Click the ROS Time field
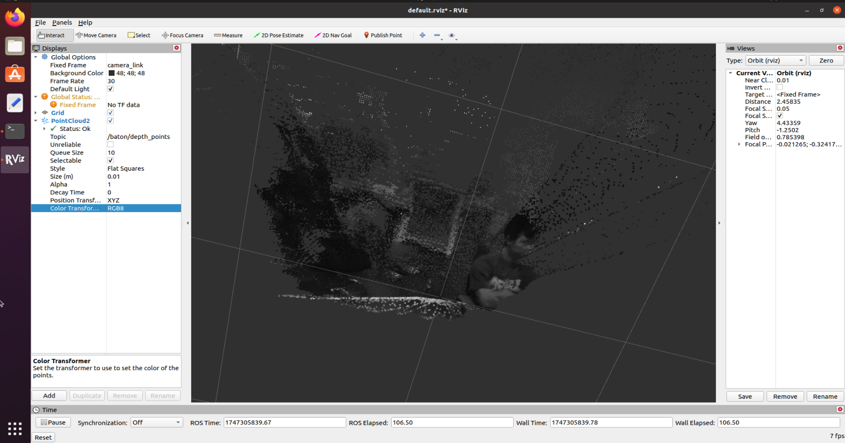 tap(285, 422)
